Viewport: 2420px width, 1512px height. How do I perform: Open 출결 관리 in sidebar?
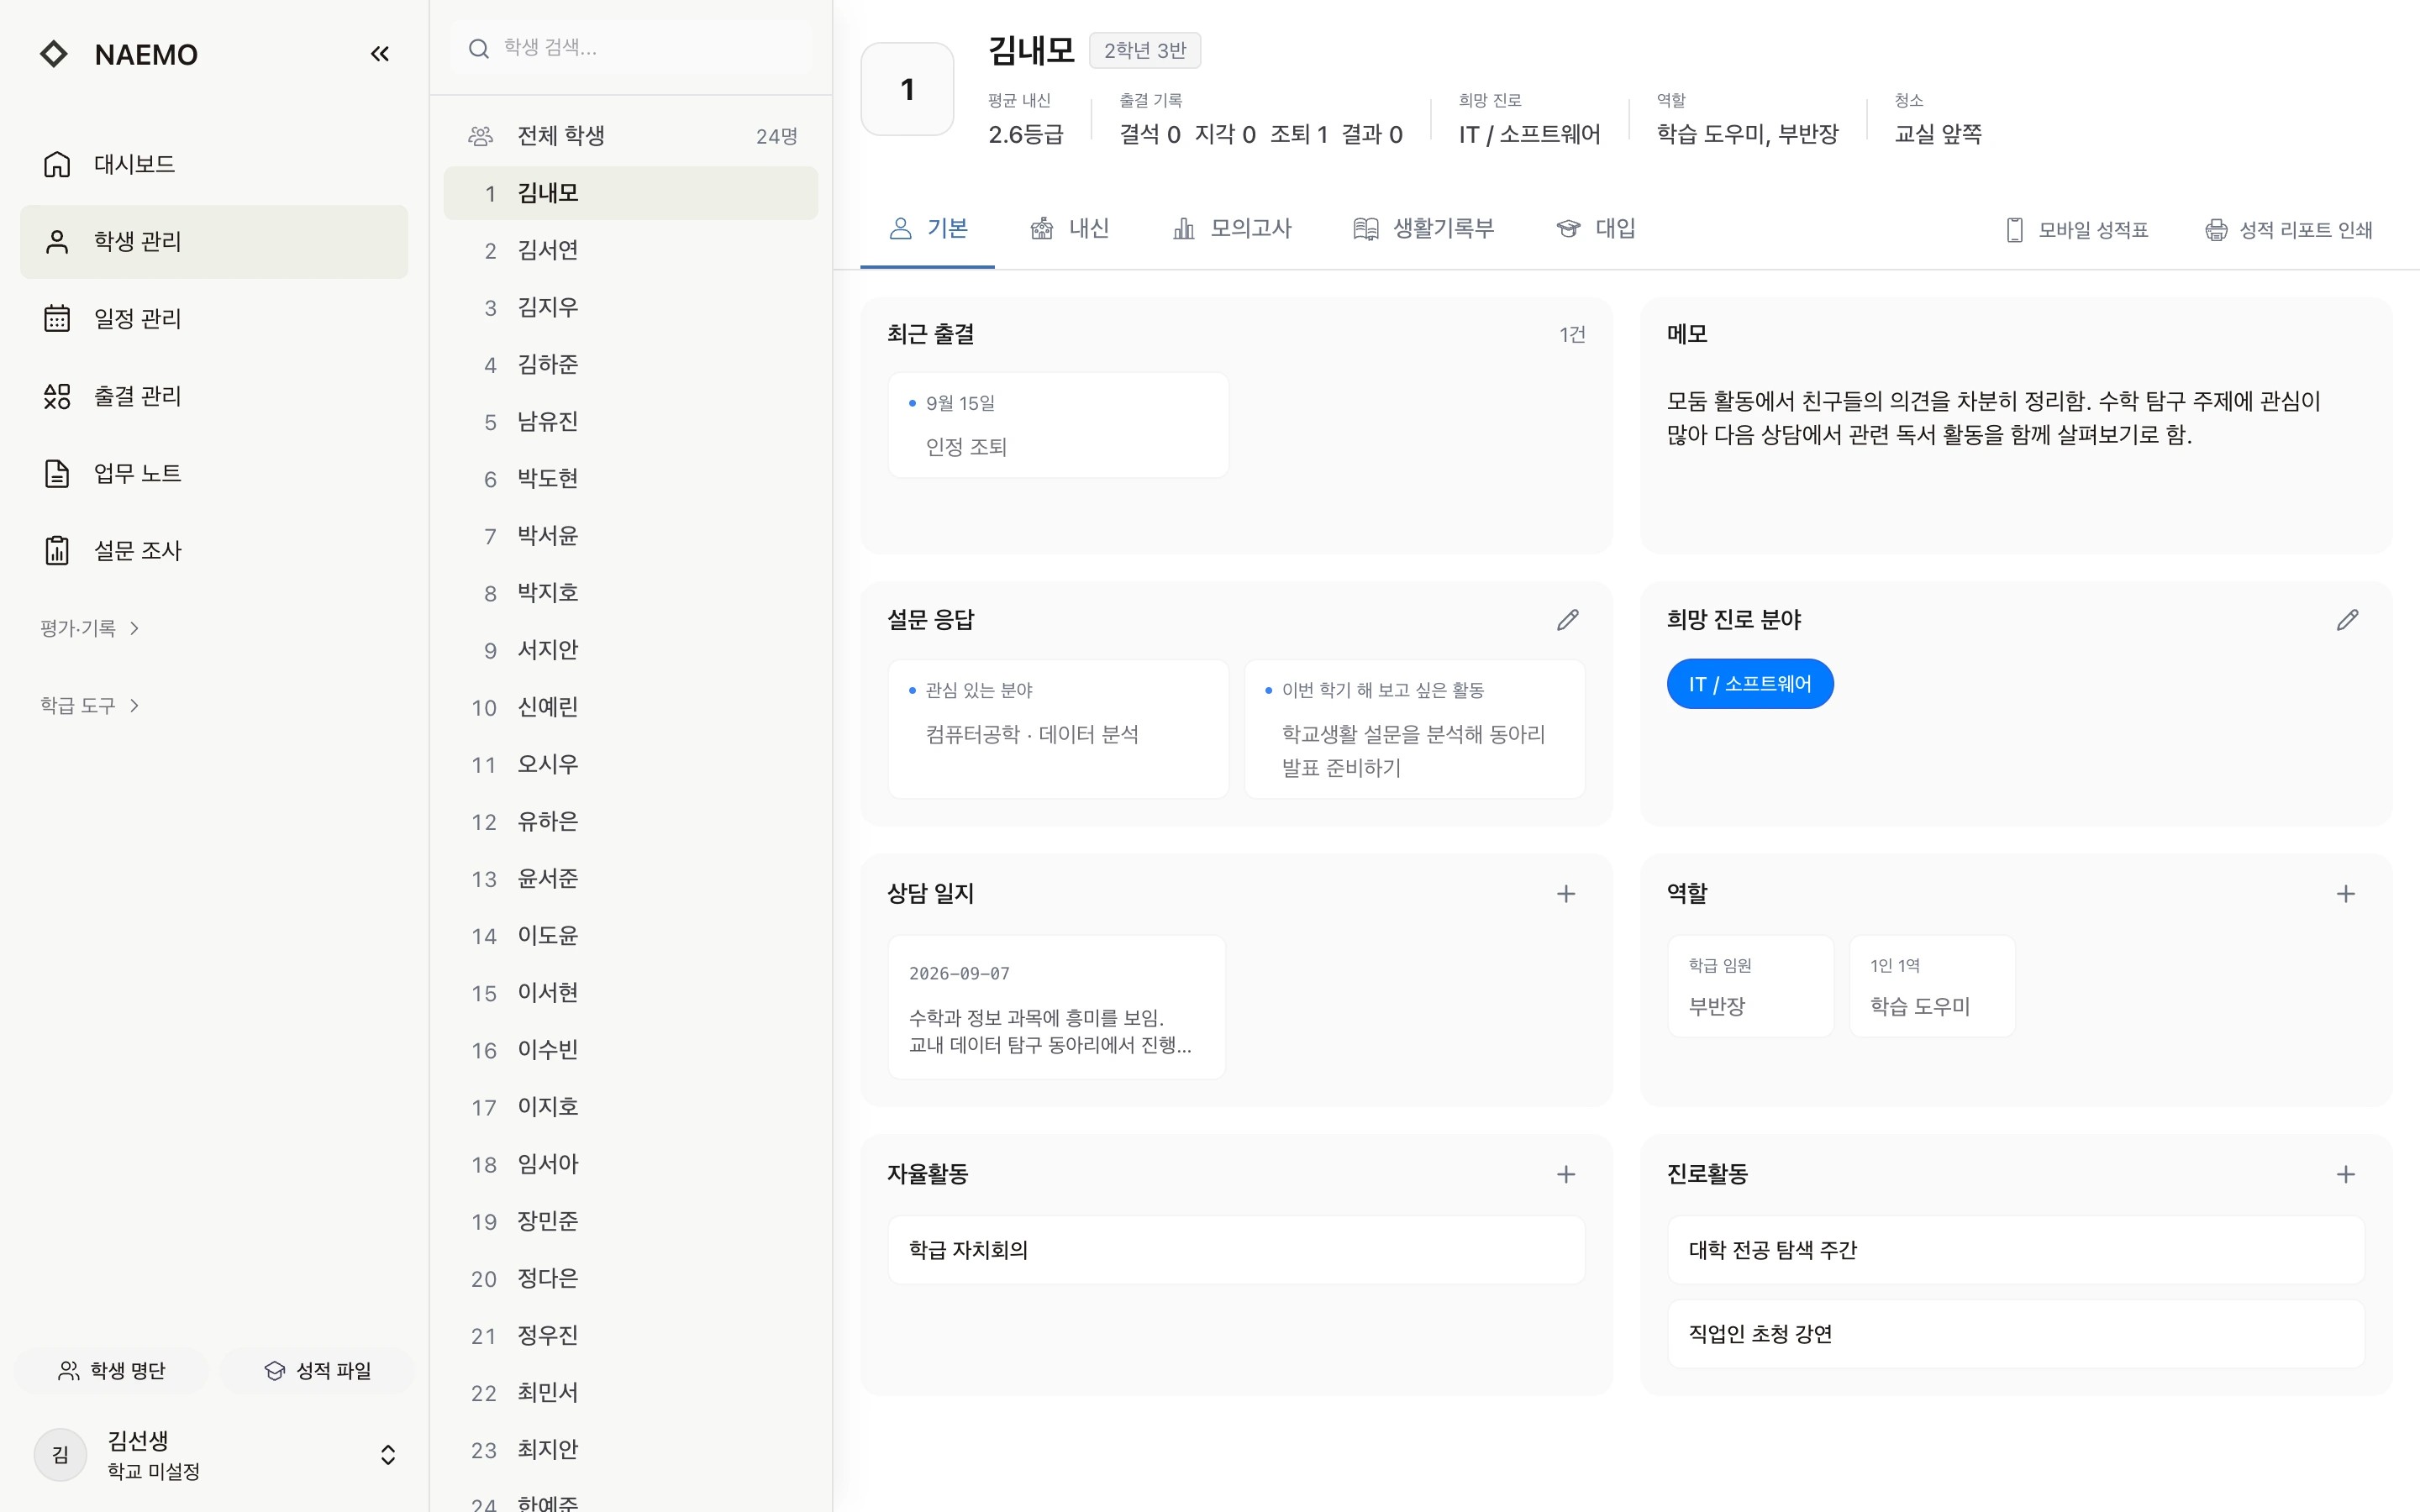click(214, 396)
